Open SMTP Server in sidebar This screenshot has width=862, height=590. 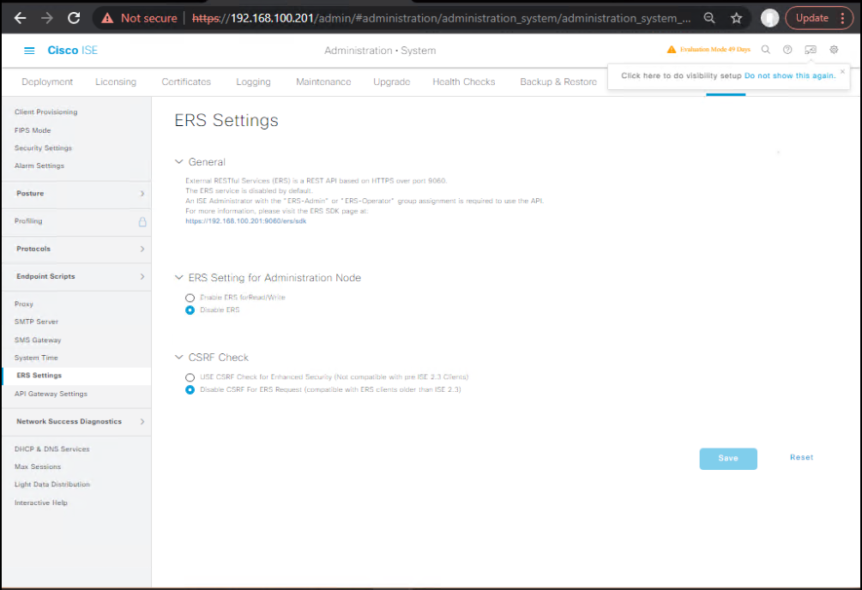click(36, 322)
